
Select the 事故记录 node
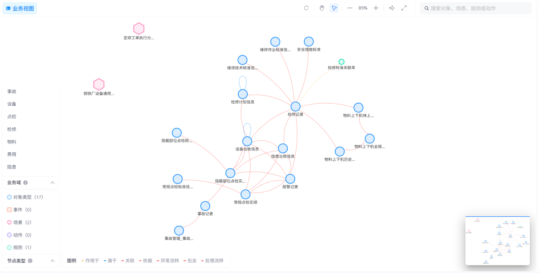[205, 206]
